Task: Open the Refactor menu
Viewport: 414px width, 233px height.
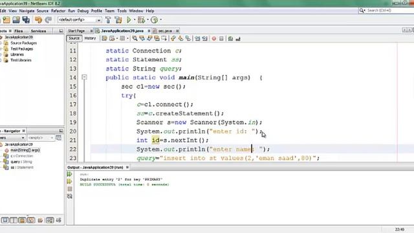Action: pos(58,11)
